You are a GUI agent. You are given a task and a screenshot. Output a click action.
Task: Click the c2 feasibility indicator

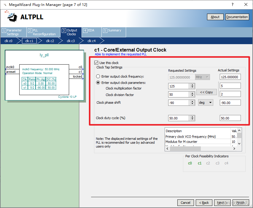(208, 163)
